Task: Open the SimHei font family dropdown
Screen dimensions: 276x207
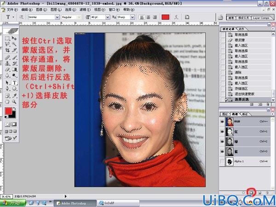Action: click(57, 17)
